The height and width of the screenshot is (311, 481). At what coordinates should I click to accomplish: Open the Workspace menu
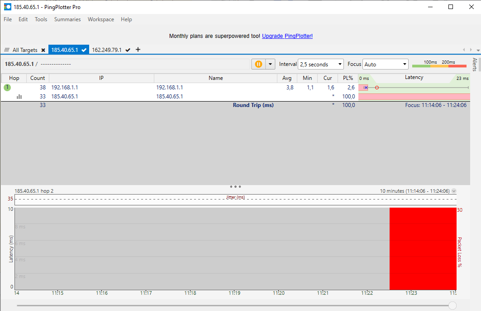[101, 19]
